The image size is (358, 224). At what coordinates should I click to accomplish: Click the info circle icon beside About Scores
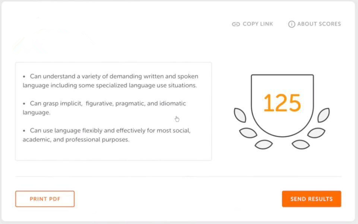point(292,24)
